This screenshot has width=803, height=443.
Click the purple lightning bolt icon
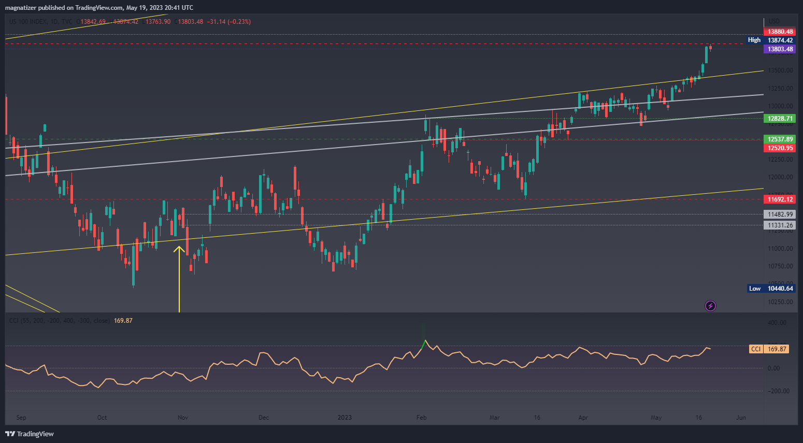point(710,306)
